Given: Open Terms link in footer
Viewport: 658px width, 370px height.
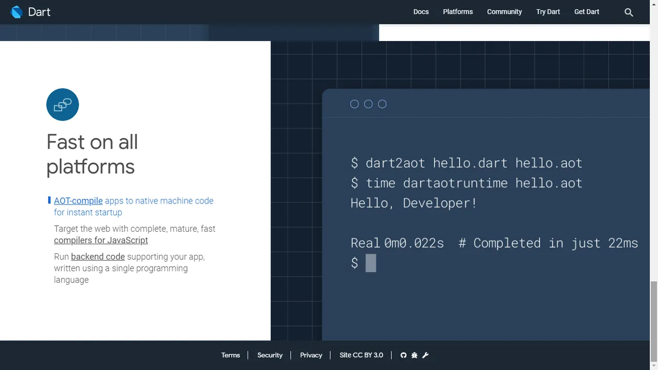Looking at the screenshot, I should [x=230, y=355].
